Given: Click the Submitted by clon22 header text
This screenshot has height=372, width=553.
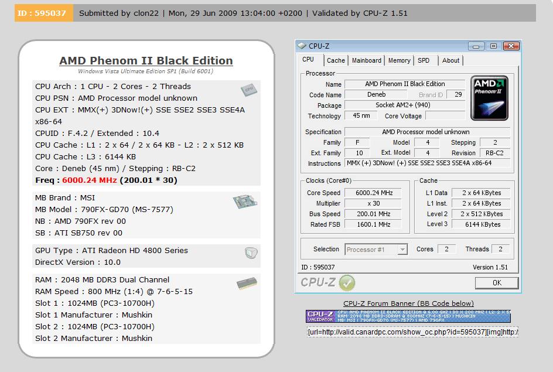Looking at the screenshot, I should 119,13.
